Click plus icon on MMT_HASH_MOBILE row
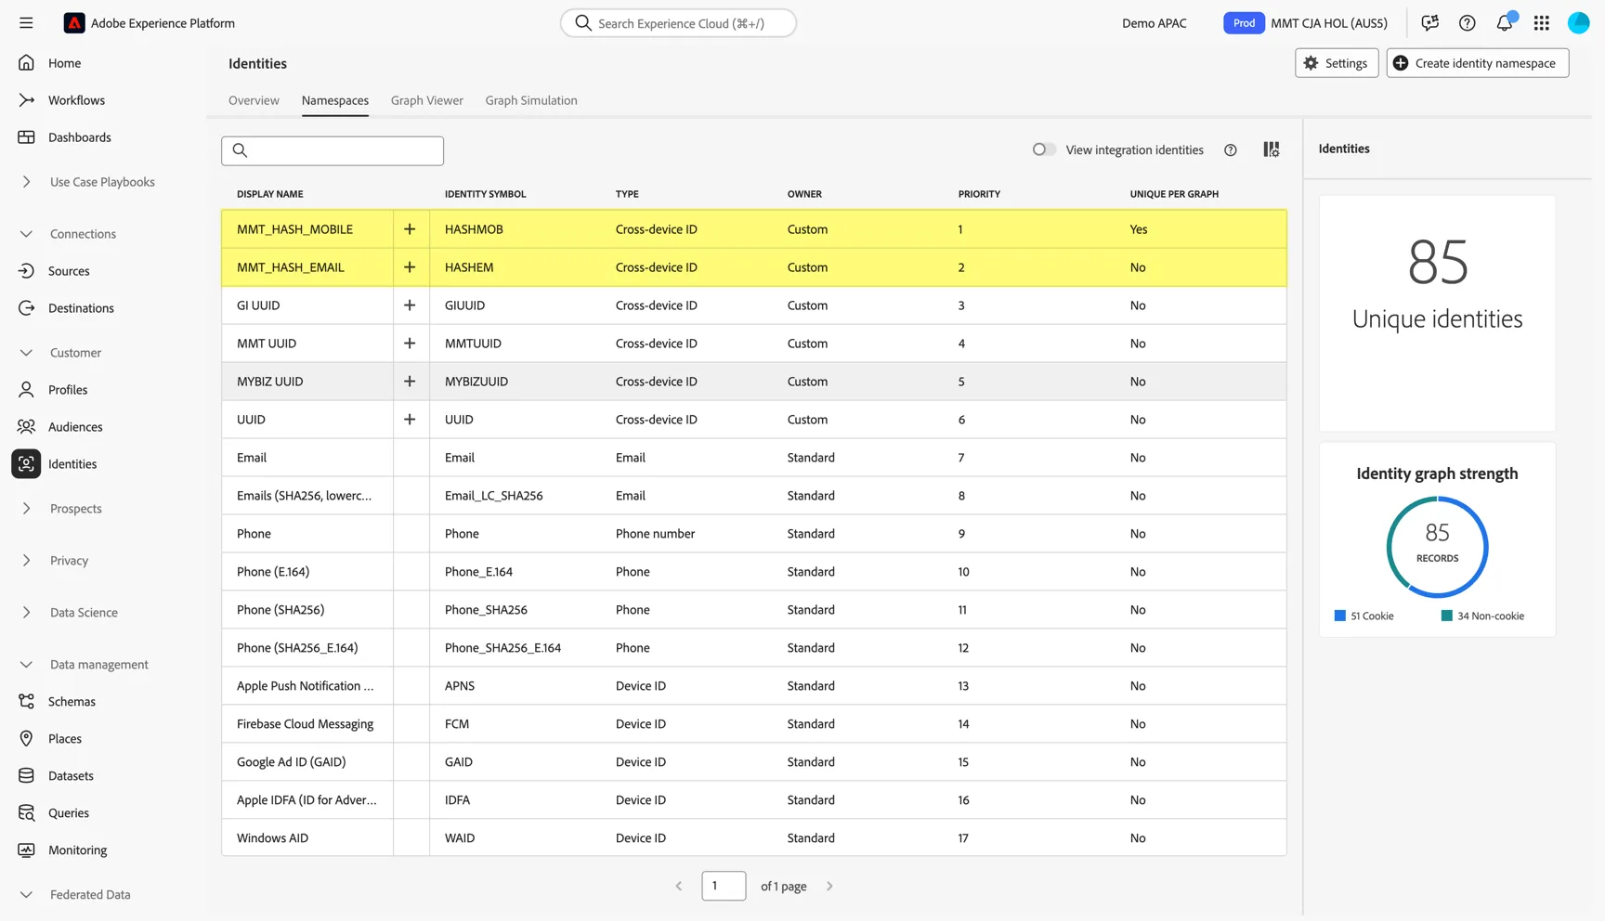Screen dimensions: 1605x921 point(410,229)
